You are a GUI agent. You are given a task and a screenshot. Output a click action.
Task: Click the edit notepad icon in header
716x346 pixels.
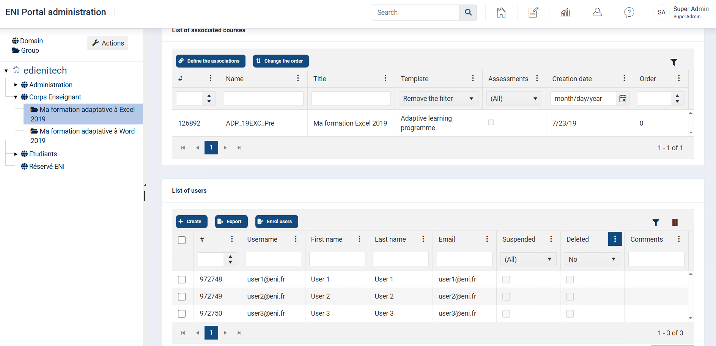tap(533, 13)
